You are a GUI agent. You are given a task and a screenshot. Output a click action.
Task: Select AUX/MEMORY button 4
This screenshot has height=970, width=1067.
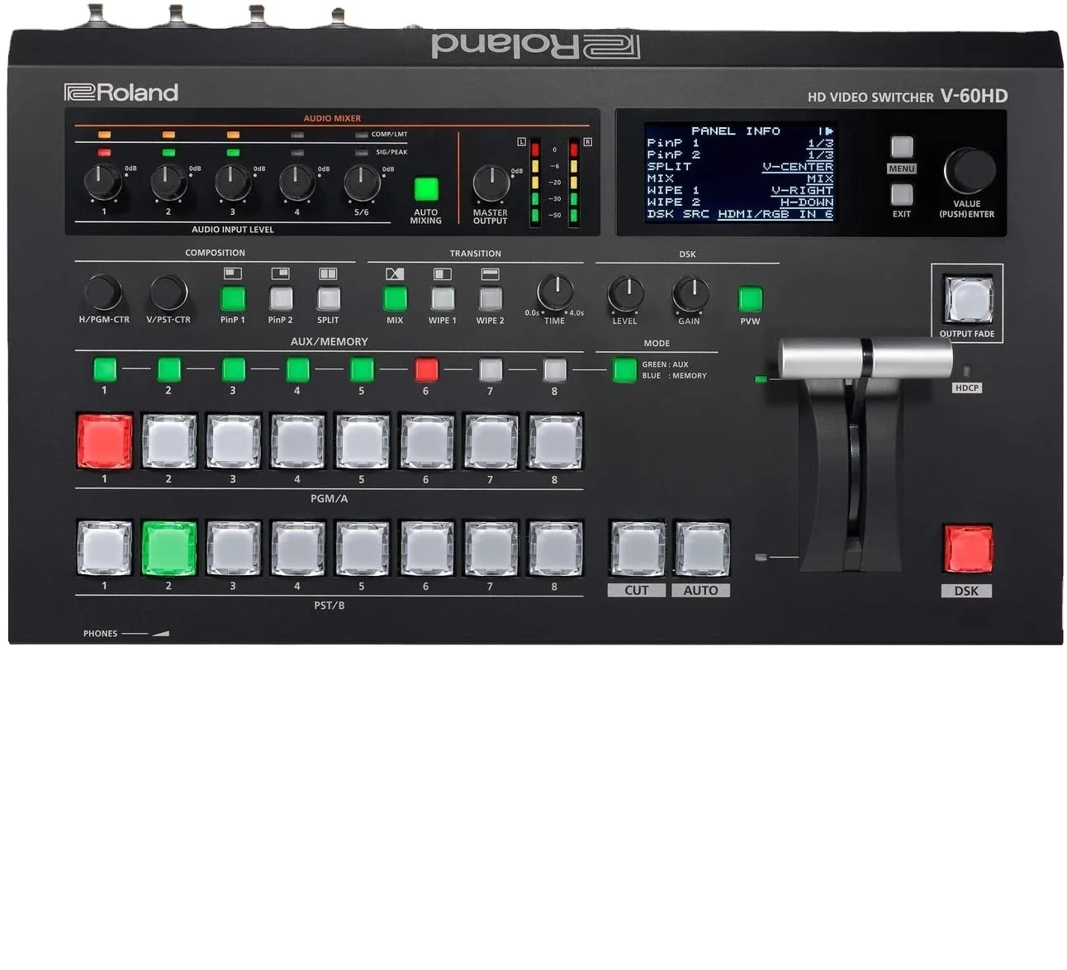pyautogui.click(x=297, y=369)
